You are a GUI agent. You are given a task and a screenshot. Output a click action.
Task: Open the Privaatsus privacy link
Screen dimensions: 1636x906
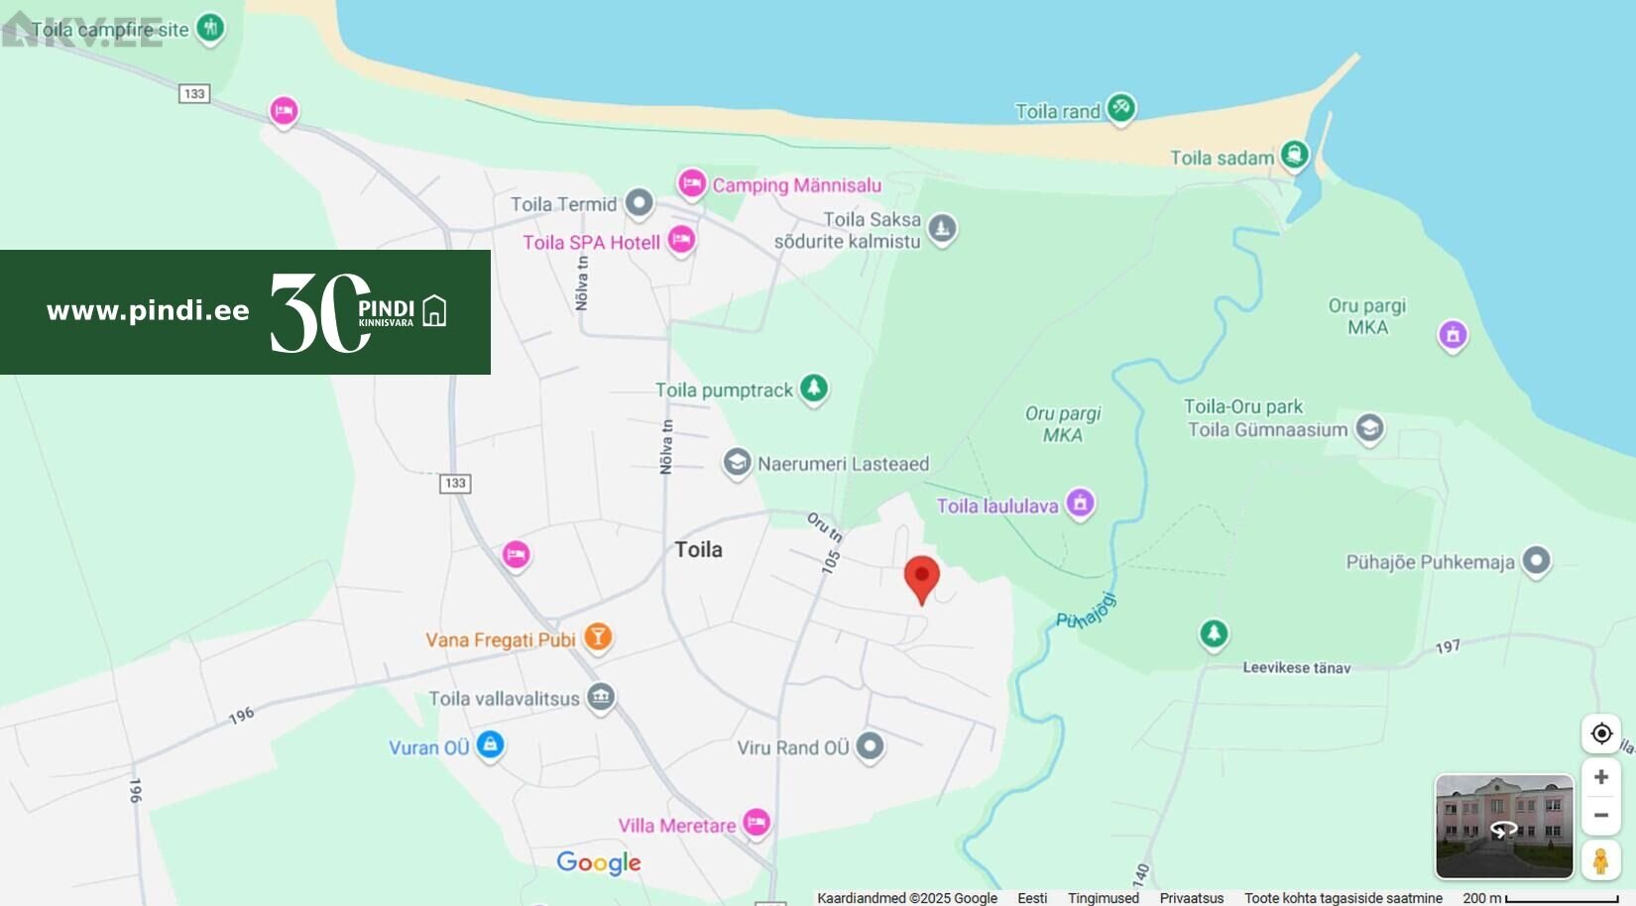(1192, 898)
